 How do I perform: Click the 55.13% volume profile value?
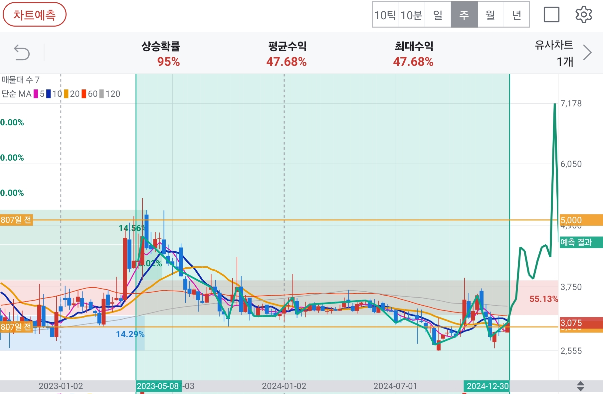click(x=543, y=299)
